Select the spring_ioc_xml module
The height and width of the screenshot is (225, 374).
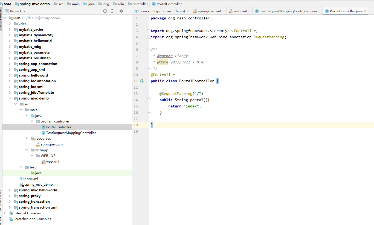(x=31, y=87)
